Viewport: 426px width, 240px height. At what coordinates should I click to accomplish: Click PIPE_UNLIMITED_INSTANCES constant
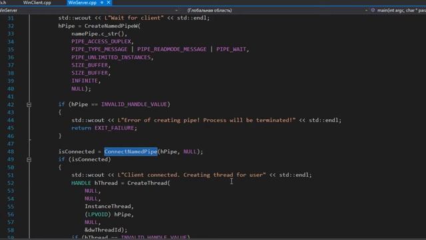[x=111, y=58]
